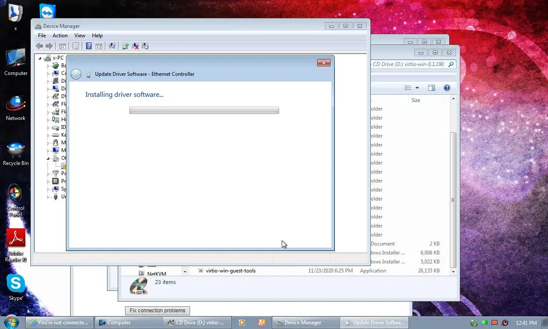Expand the Computer tree node arrow
The width and height of the screenshot is (548, 329).
pyautogui.click(x=48, y=74)
